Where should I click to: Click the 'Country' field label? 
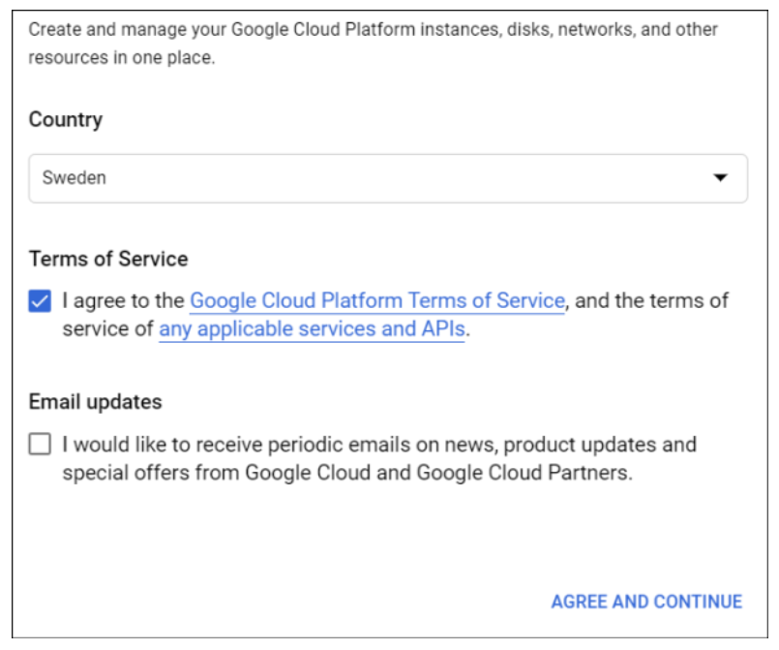point(65,119)
